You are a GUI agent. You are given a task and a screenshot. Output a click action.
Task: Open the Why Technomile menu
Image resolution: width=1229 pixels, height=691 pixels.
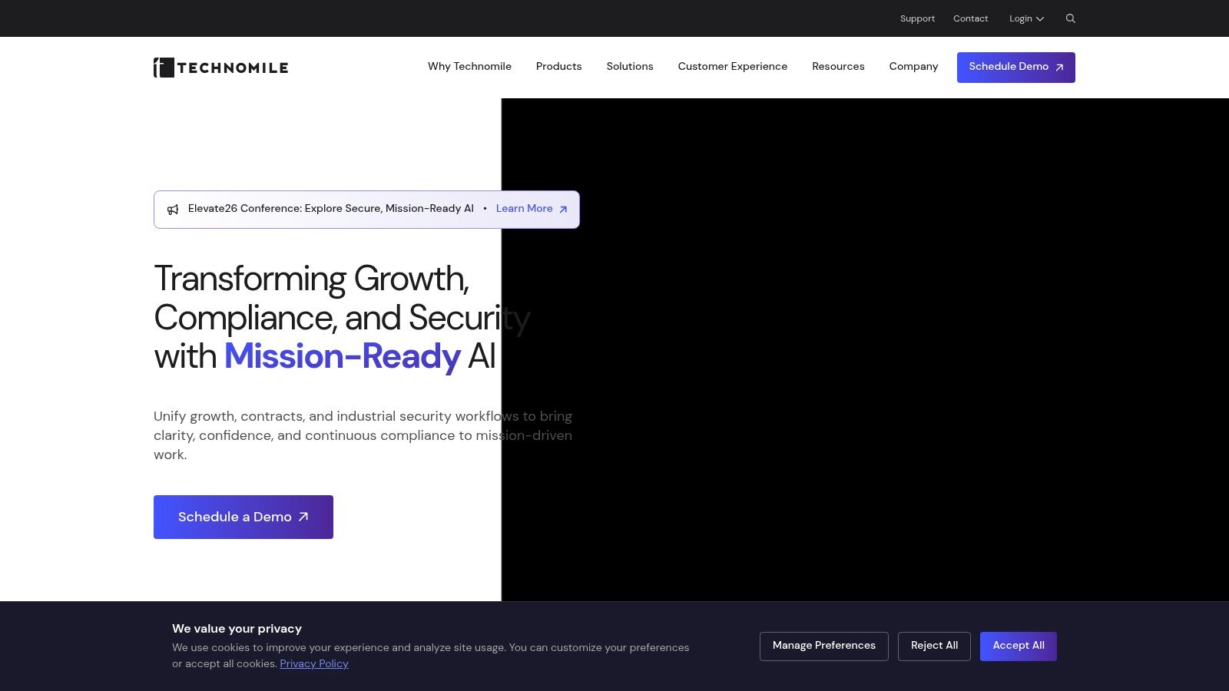(469, 67)
